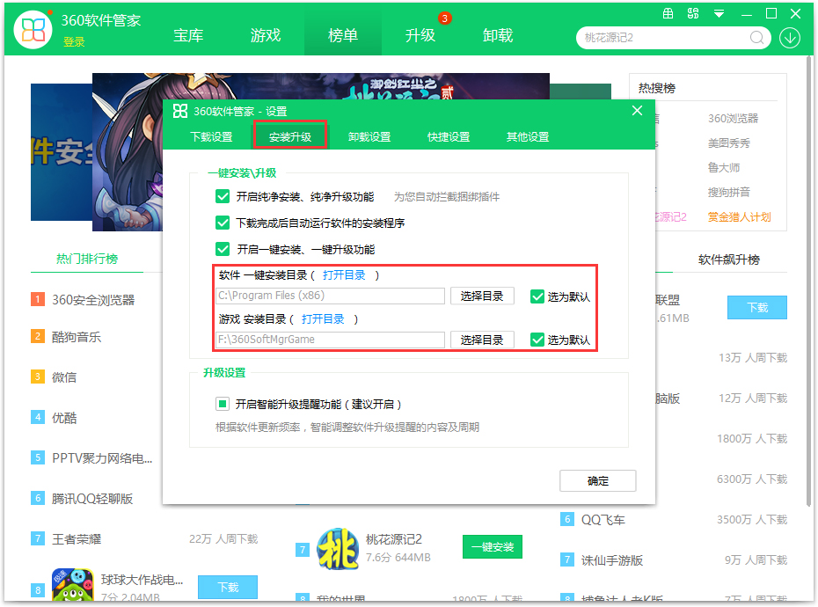The image size is (818, 607).
Task: Click the 桃花源记2 game icon
Action: (x=338, y=549)
